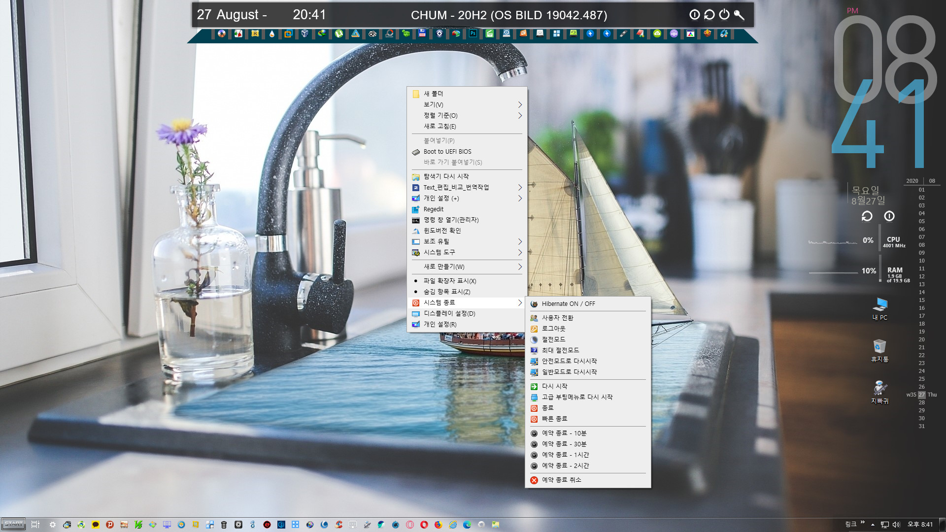
Task: Click the circular refresh arrow on the top bar
Action: point(709,15)
